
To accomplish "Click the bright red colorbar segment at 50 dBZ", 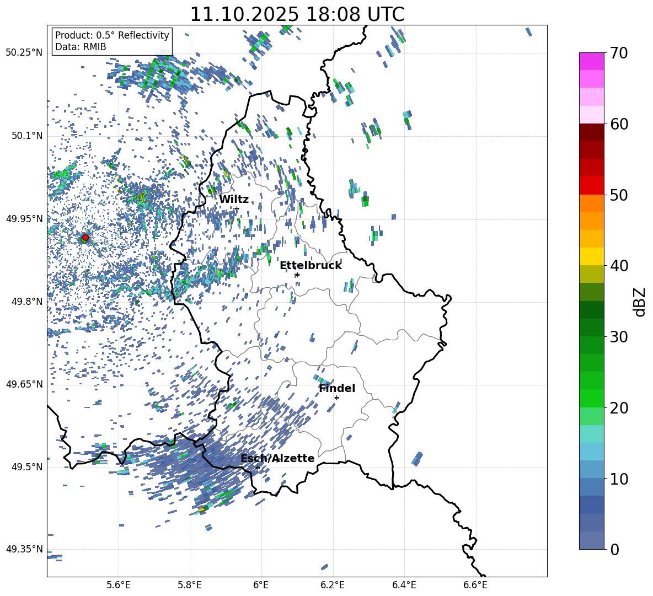I will pos(591,186).
